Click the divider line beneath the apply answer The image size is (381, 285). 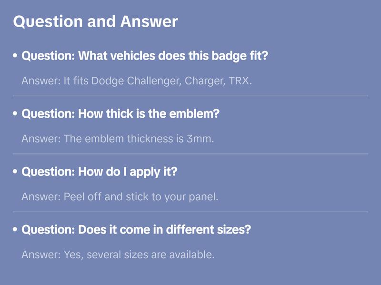[190, 212]
